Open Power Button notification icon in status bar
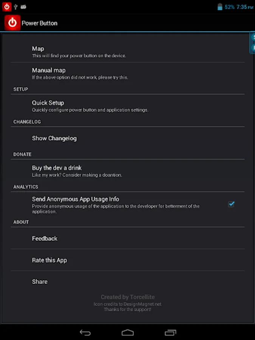This screenshot has height=340, width=255. click(7, 7)
